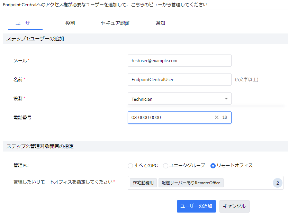Click the ステップ2 section header

[40, 146]
